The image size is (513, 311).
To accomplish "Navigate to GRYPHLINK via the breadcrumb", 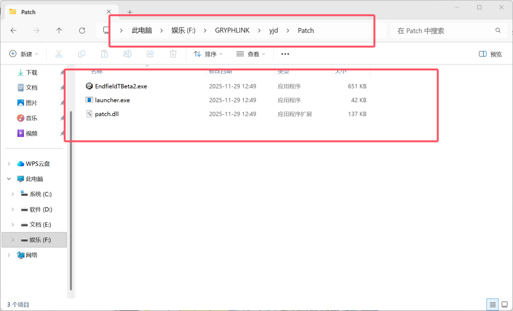I will (x=232, y=30).
